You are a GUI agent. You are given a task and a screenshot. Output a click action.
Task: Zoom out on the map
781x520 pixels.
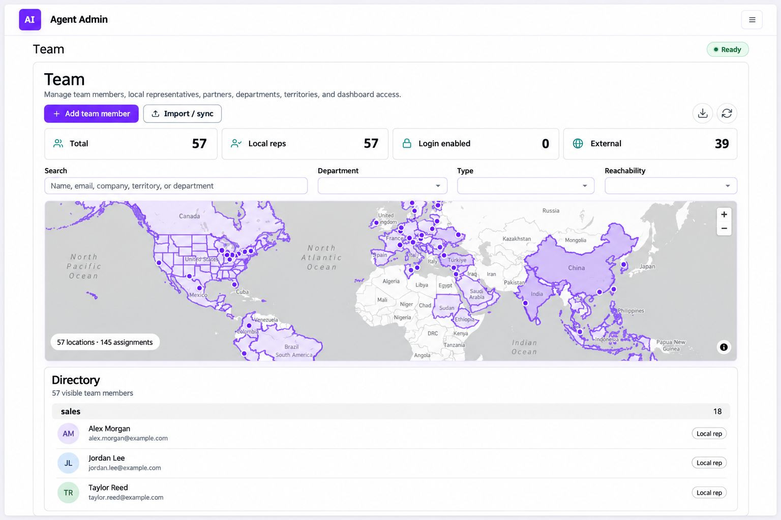724,229
